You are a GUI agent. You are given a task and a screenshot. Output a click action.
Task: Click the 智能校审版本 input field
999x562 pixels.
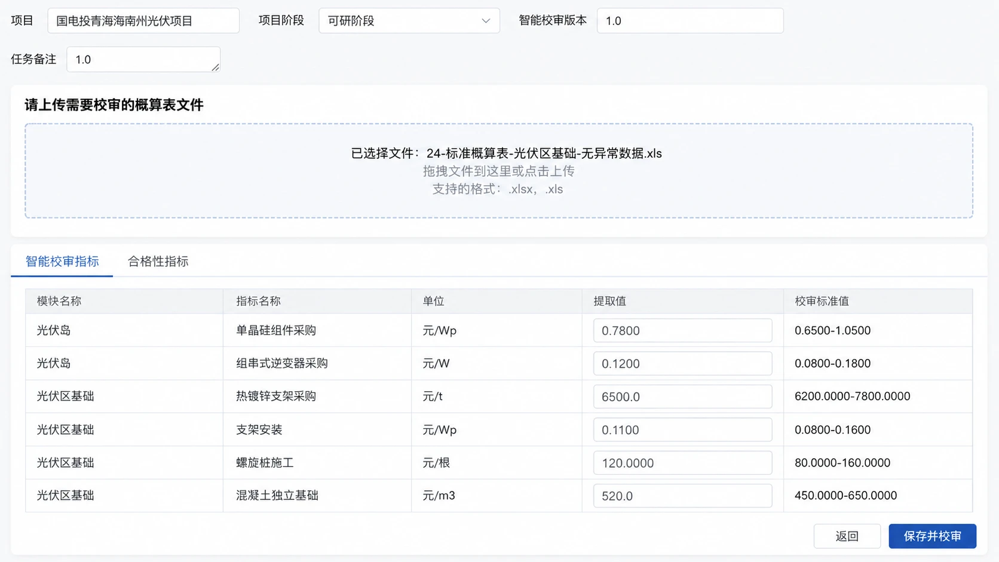point(690,21)
